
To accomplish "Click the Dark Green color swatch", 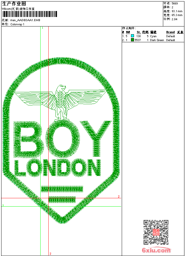I will pos(132,40).
